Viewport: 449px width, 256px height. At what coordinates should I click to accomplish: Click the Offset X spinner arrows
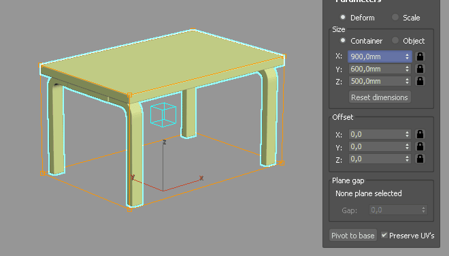[x=408, y=134]
